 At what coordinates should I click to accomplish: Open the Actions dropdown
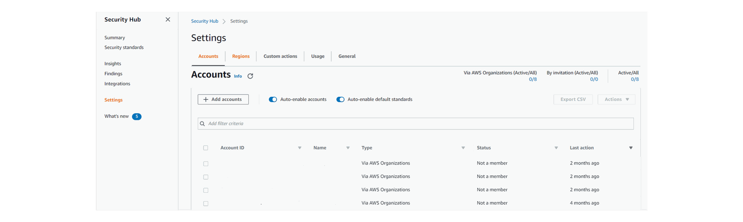(x=616, y=99)
